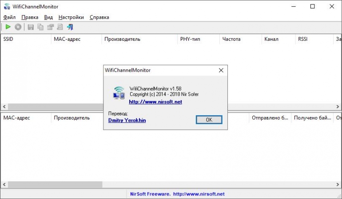Viewport: 342px width, 199px height.
Task: Click right arrow of upper horizontal scrollbar
Action: [x=338, y=107]
